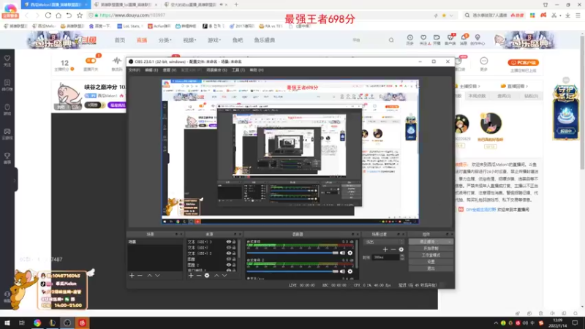This screenshot has height=329, width=585.
Task: Bookmark page with star icon beside home
Action: click(x=80, y=15)
